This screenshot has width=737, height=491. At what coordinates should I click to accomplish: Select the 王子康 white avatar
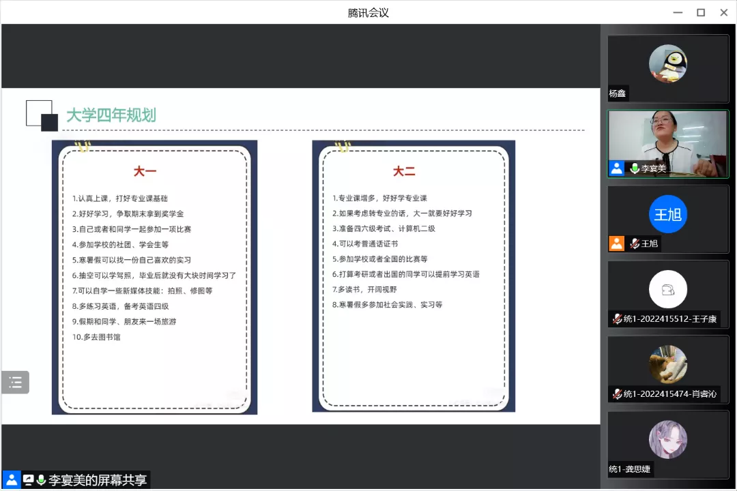pos(667,290)
